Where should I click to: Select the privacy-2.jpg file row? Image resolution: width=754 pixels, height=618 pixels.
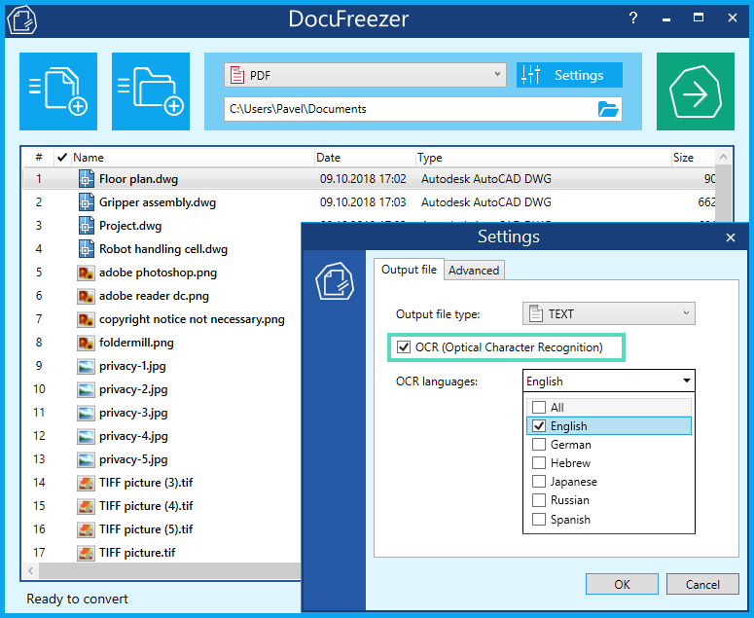[162, 389]
